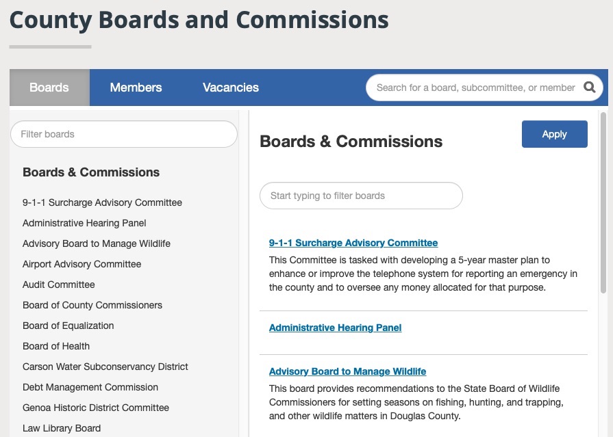Screen dimensions: 613x437
Task: Select Airport Advisory Committee in the sidebar
Action: (x=82, y=264)
